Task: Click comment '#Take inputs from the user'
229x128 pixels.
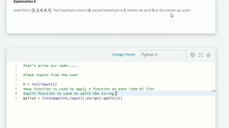Action: [50, 75]
